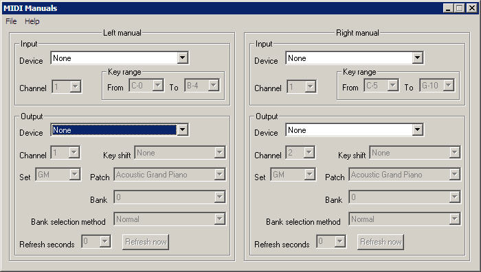Open Left manual Key range To dropdown
Viewport: 481px width, 272px height.
point(202,86)
